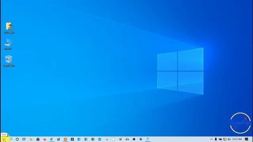Open Word from taskbar
This screenshot has height=142, width=253.
[x=86, y=139]
